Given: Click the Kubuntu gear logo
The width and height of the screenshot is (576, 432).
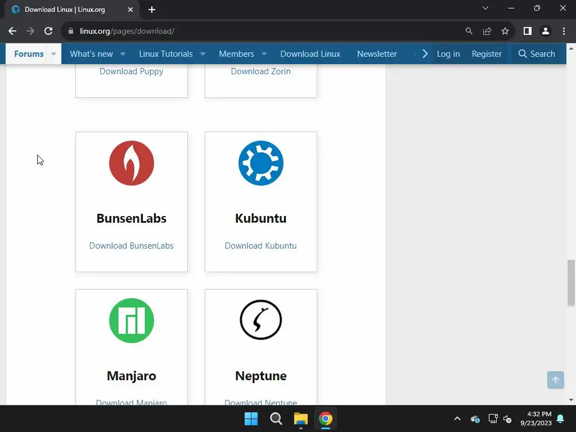Looking at the screenshot, I should [x=261, y=163].
